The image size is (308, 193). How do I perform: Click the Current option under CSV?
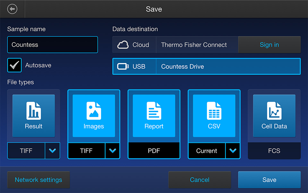tap(207, 151)
